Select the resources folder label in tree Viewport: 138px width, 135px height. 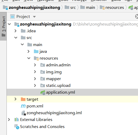click(49, 58)
